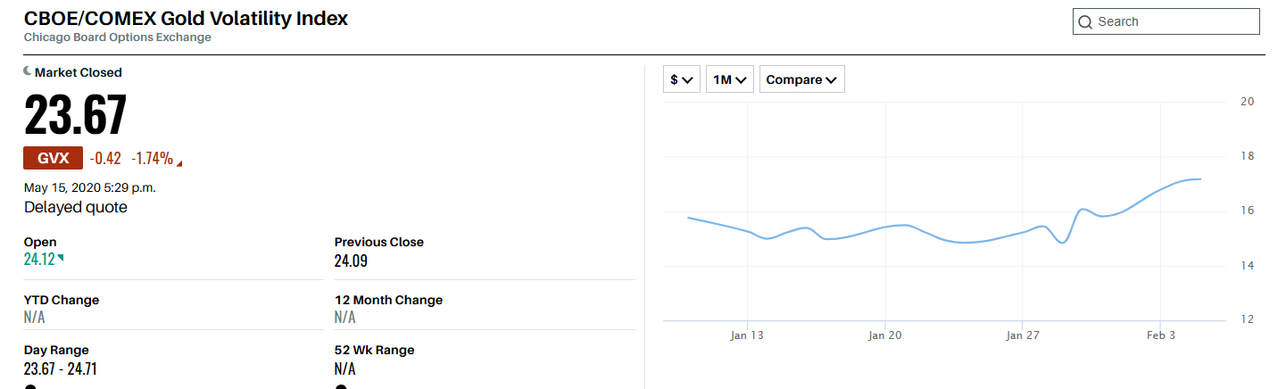Click the Previous Close value 24.09
Screen dimensions: 1286x389
pyautogui.click(x=351, y=261)
